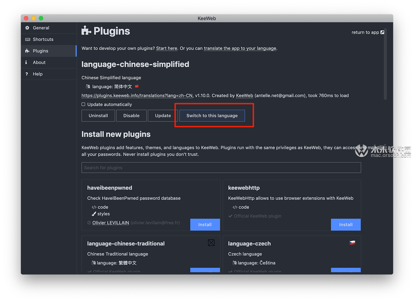The width and height of the screenshot is (414, 302).
Task: Install the haveibeenpwned plugin
Action: point(205,224)
